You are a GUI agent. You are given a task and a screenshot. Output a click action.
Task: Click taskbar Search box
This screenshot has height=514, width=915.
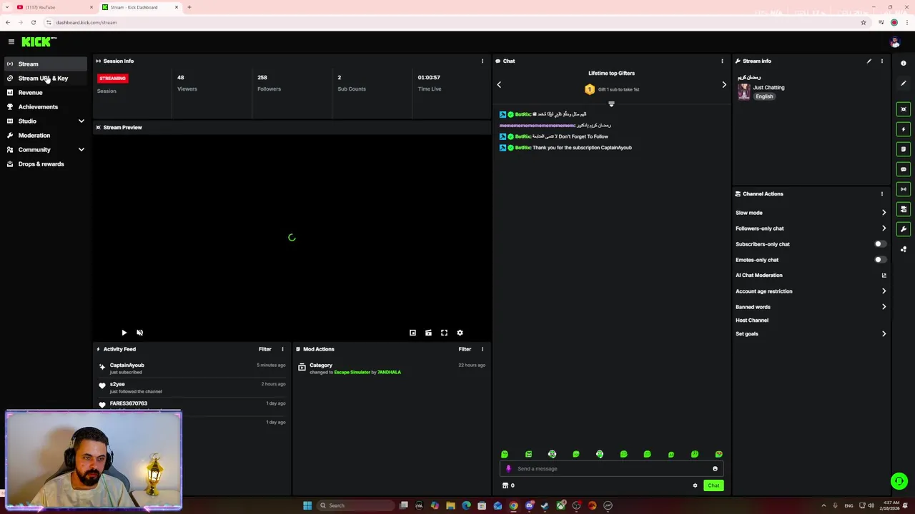coord(355,505)
